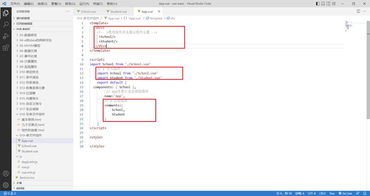The height and width of the screenshot is (196, 370).
Task: Expand the 源代码管理 section
Action: (x=42, y=18)
